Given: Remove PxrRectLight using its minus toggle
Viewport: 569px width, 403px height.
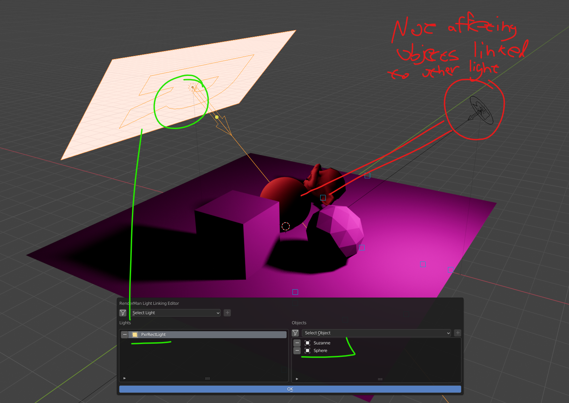Looking at the screenshot, I should 124,334.
